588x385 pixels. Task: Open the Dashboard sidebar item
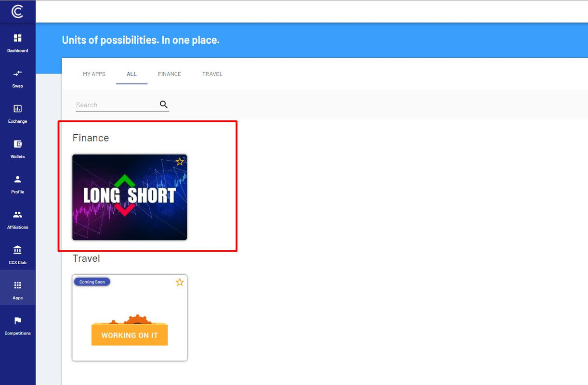pos(17,43)
